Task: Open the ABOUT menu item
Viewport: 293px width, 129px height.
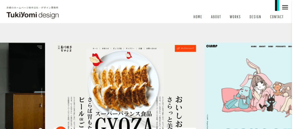Action: (216, 17)
